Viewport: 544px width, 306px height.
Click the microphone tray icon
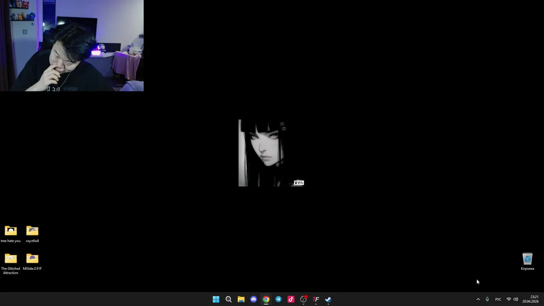[x=487, y=299]
